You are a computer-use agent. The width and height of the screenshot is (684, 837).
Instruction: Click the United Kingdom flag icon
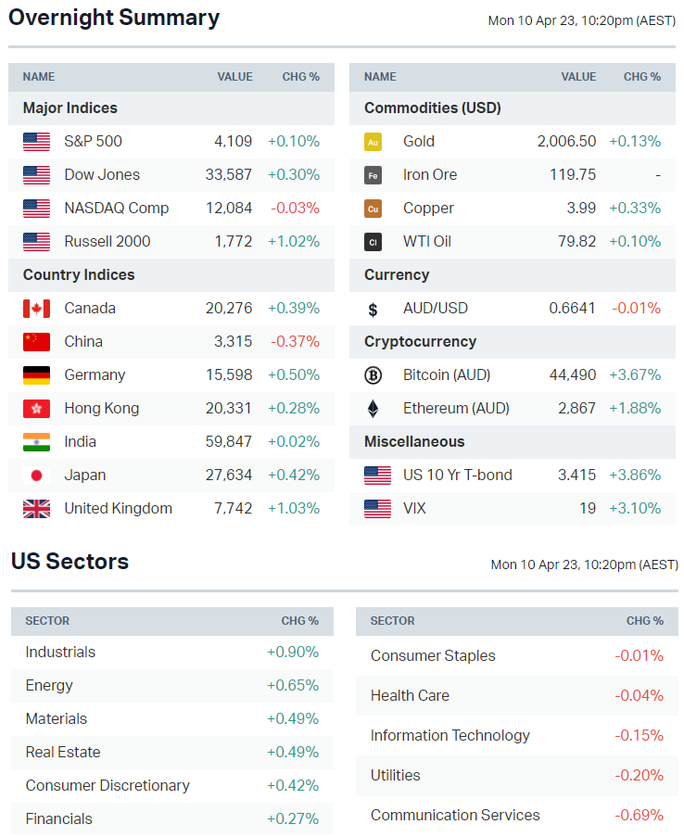36,509
